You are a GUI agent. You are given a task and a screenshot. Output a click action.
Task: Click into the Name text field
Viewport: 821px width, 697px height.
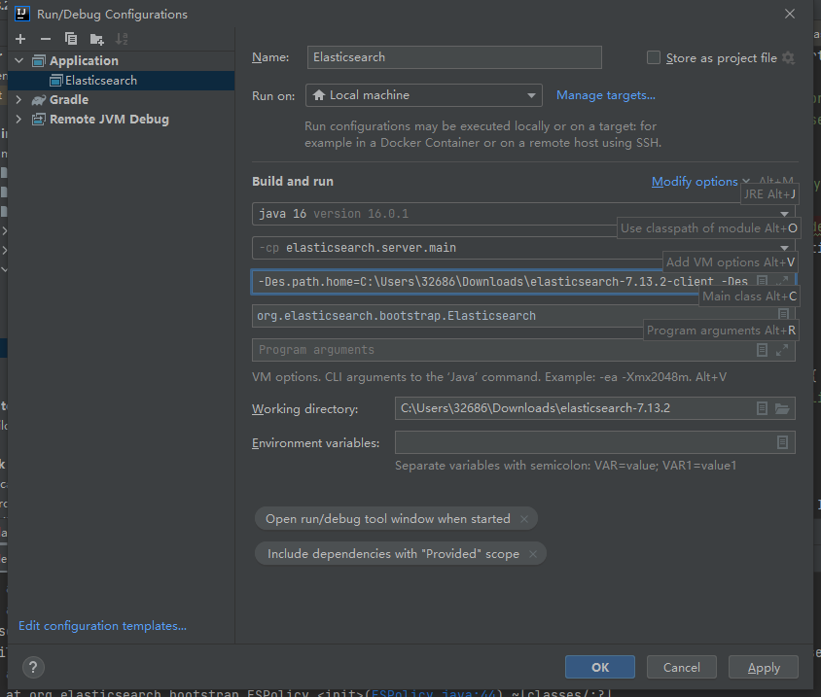click(x=453, y=57)
